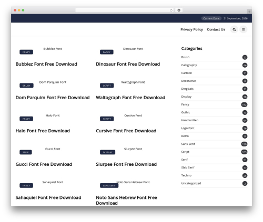Click the date 21 September, 2026
This screenshot has width=263, height=222.
point(236,18)
